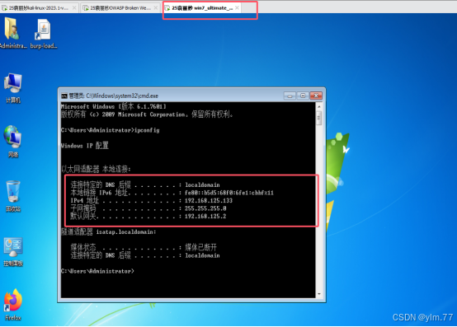Maximize the cmd.exe window
This screenshot has height=327, width=457.
tap(303, 96)
